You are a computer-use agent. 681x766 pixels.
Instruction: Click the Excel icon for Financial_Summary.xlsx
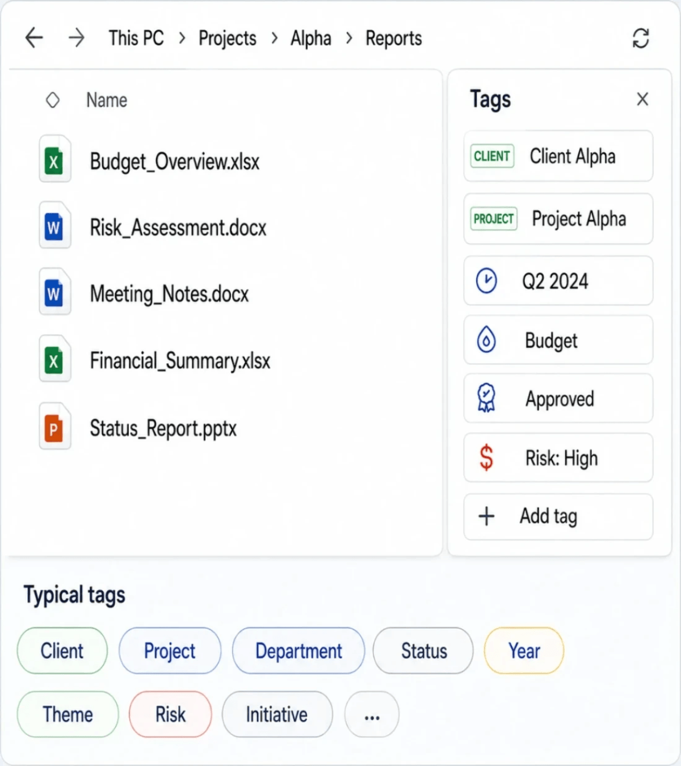tap(55, 359)
